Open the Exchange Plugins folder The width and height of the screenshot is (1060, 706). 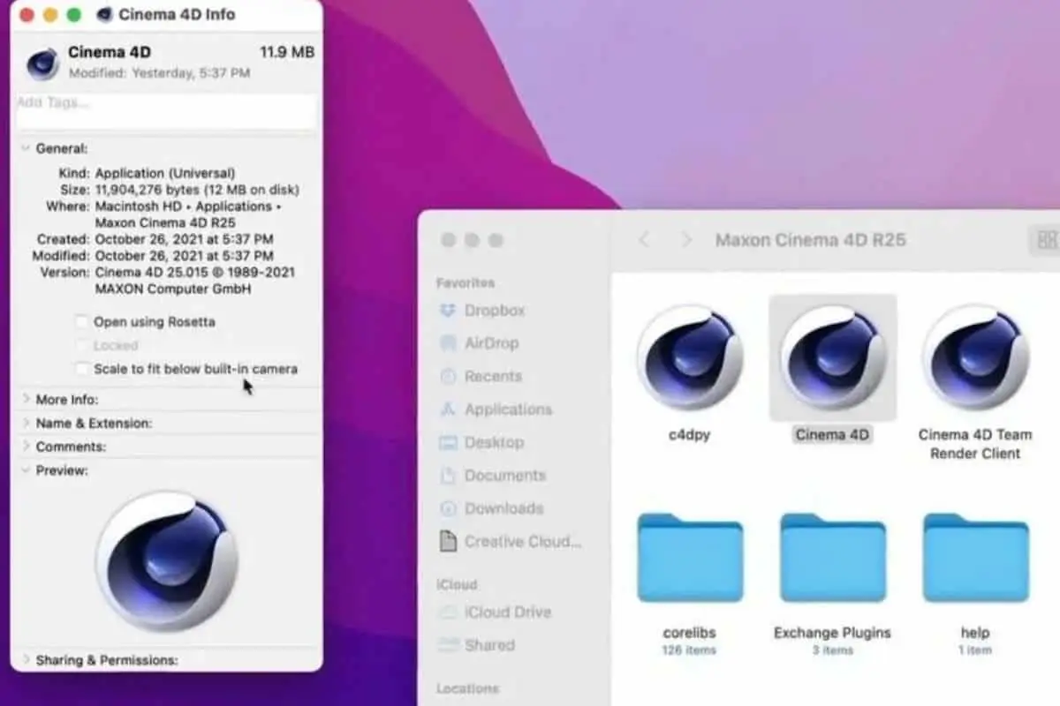point(832,558)
